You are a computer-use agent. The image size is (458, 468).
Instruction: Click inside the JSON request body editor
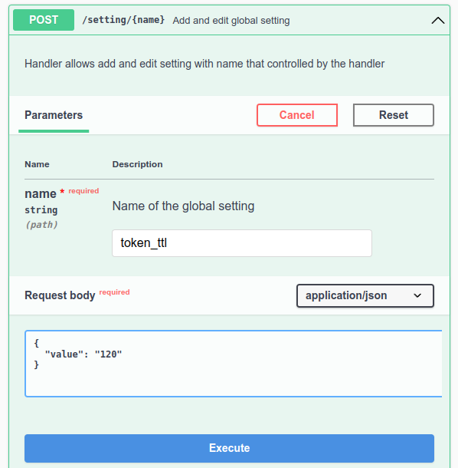234,364
